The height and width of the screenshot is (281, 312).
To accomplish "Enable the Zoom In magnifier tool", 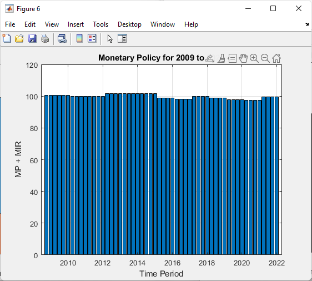I will [x=254, y=58].
